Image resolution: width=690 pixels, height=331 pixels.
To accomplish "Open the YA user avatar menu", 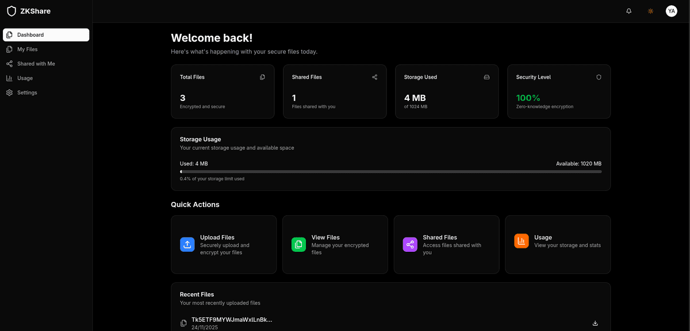I will click(x=671, y=11).
